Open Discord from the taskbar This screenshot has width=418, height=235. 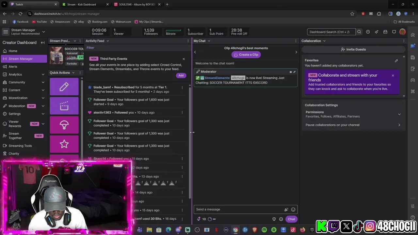point(178,230)
